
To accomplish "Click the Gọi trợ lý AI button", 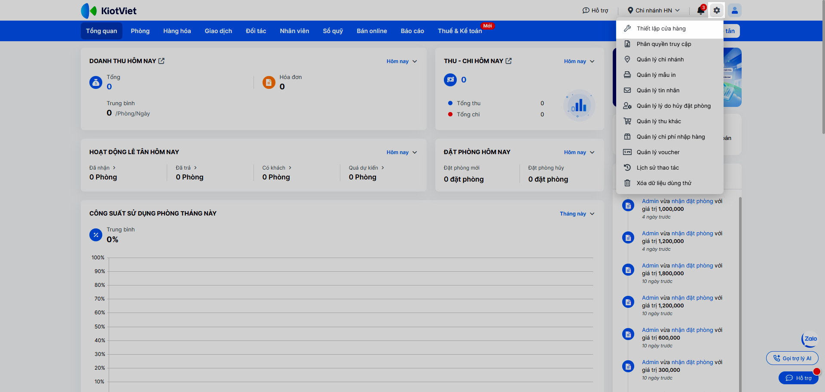I will 792,358.
